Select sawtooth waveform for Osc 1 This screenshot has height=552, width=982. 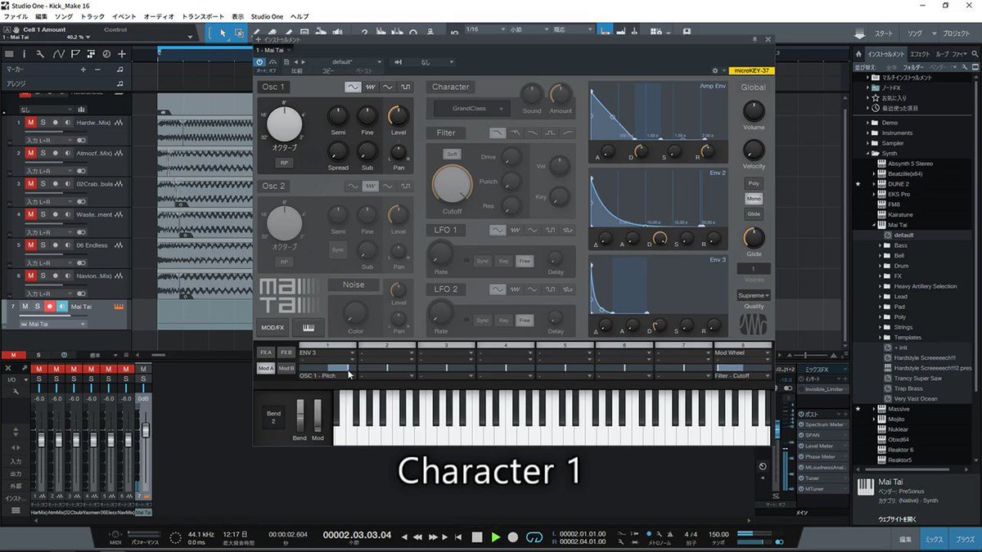point(371,88)
